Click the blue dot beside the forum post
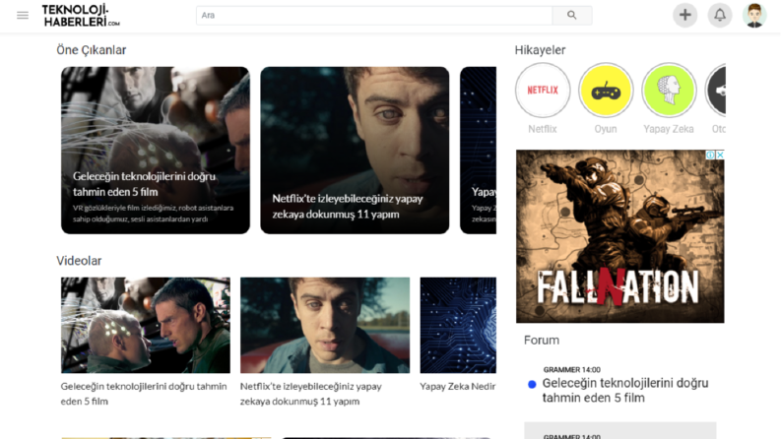This screenshot has height=439, width=781. pyautogui.click(x=532, y=384)
